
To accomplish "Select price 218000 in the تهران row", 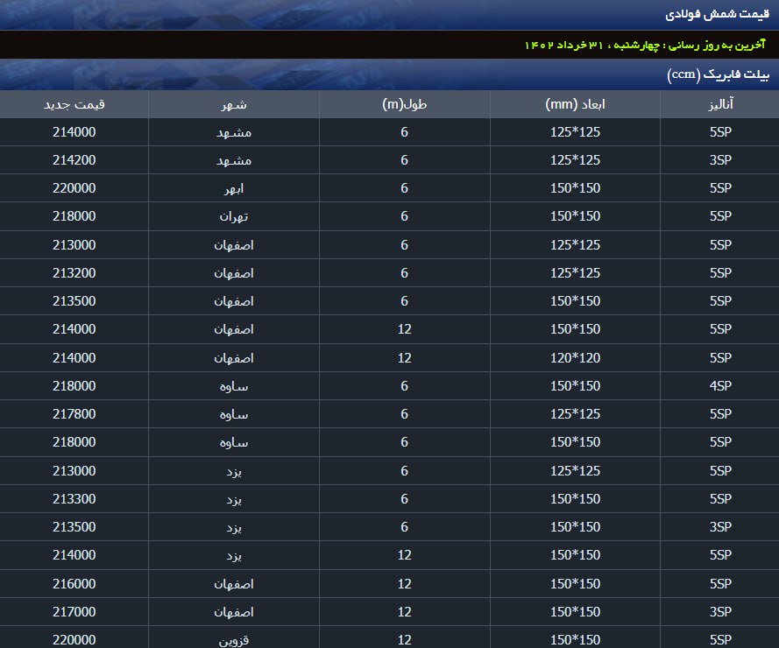I will pyautogui.click(x=74, y=216).
